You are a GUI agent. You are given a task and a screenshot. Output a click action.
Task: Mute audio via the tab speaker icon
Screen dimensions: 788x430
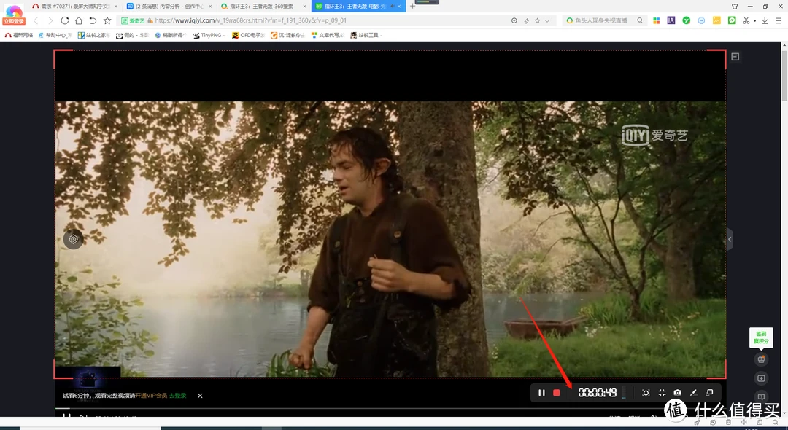[x=392, y=7]
